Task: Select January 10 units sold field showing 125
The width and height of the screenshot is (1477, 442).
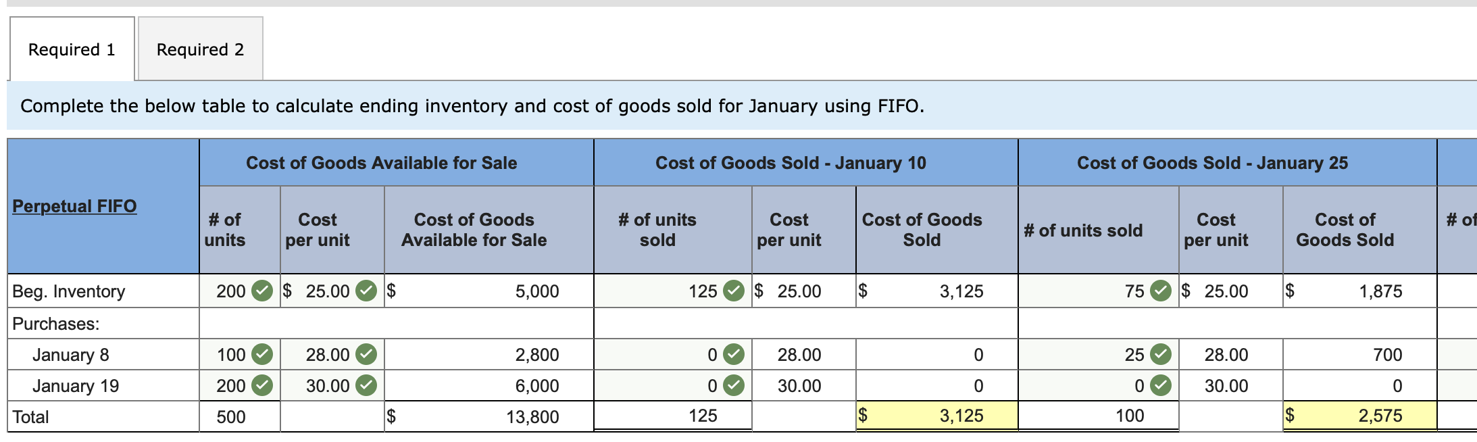Action: tap(673, 291)
